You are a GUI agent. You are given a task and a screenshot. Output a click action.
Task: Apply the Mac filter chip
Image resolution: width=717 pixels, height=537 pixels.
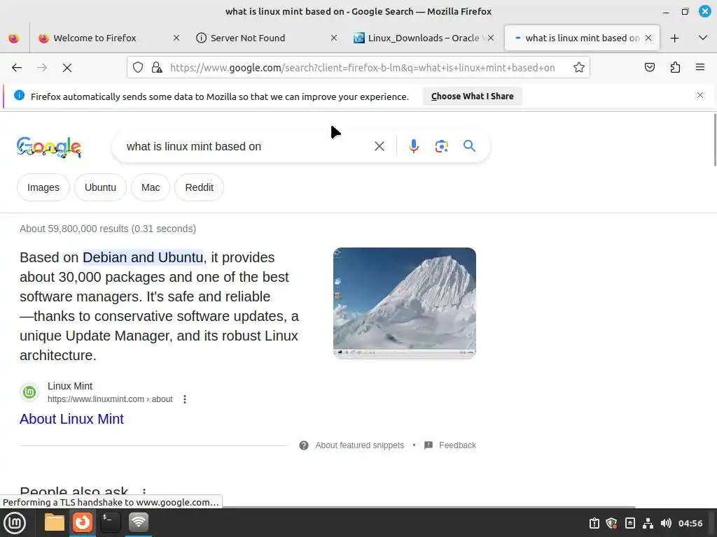(151, 187)
